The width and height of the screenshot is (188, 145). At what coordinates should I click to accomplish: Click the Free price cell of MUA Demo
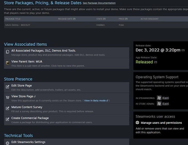(121, 25)
